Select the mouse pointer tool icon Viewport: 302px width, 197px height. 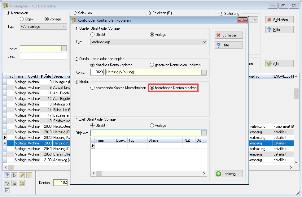pos(15,175)
